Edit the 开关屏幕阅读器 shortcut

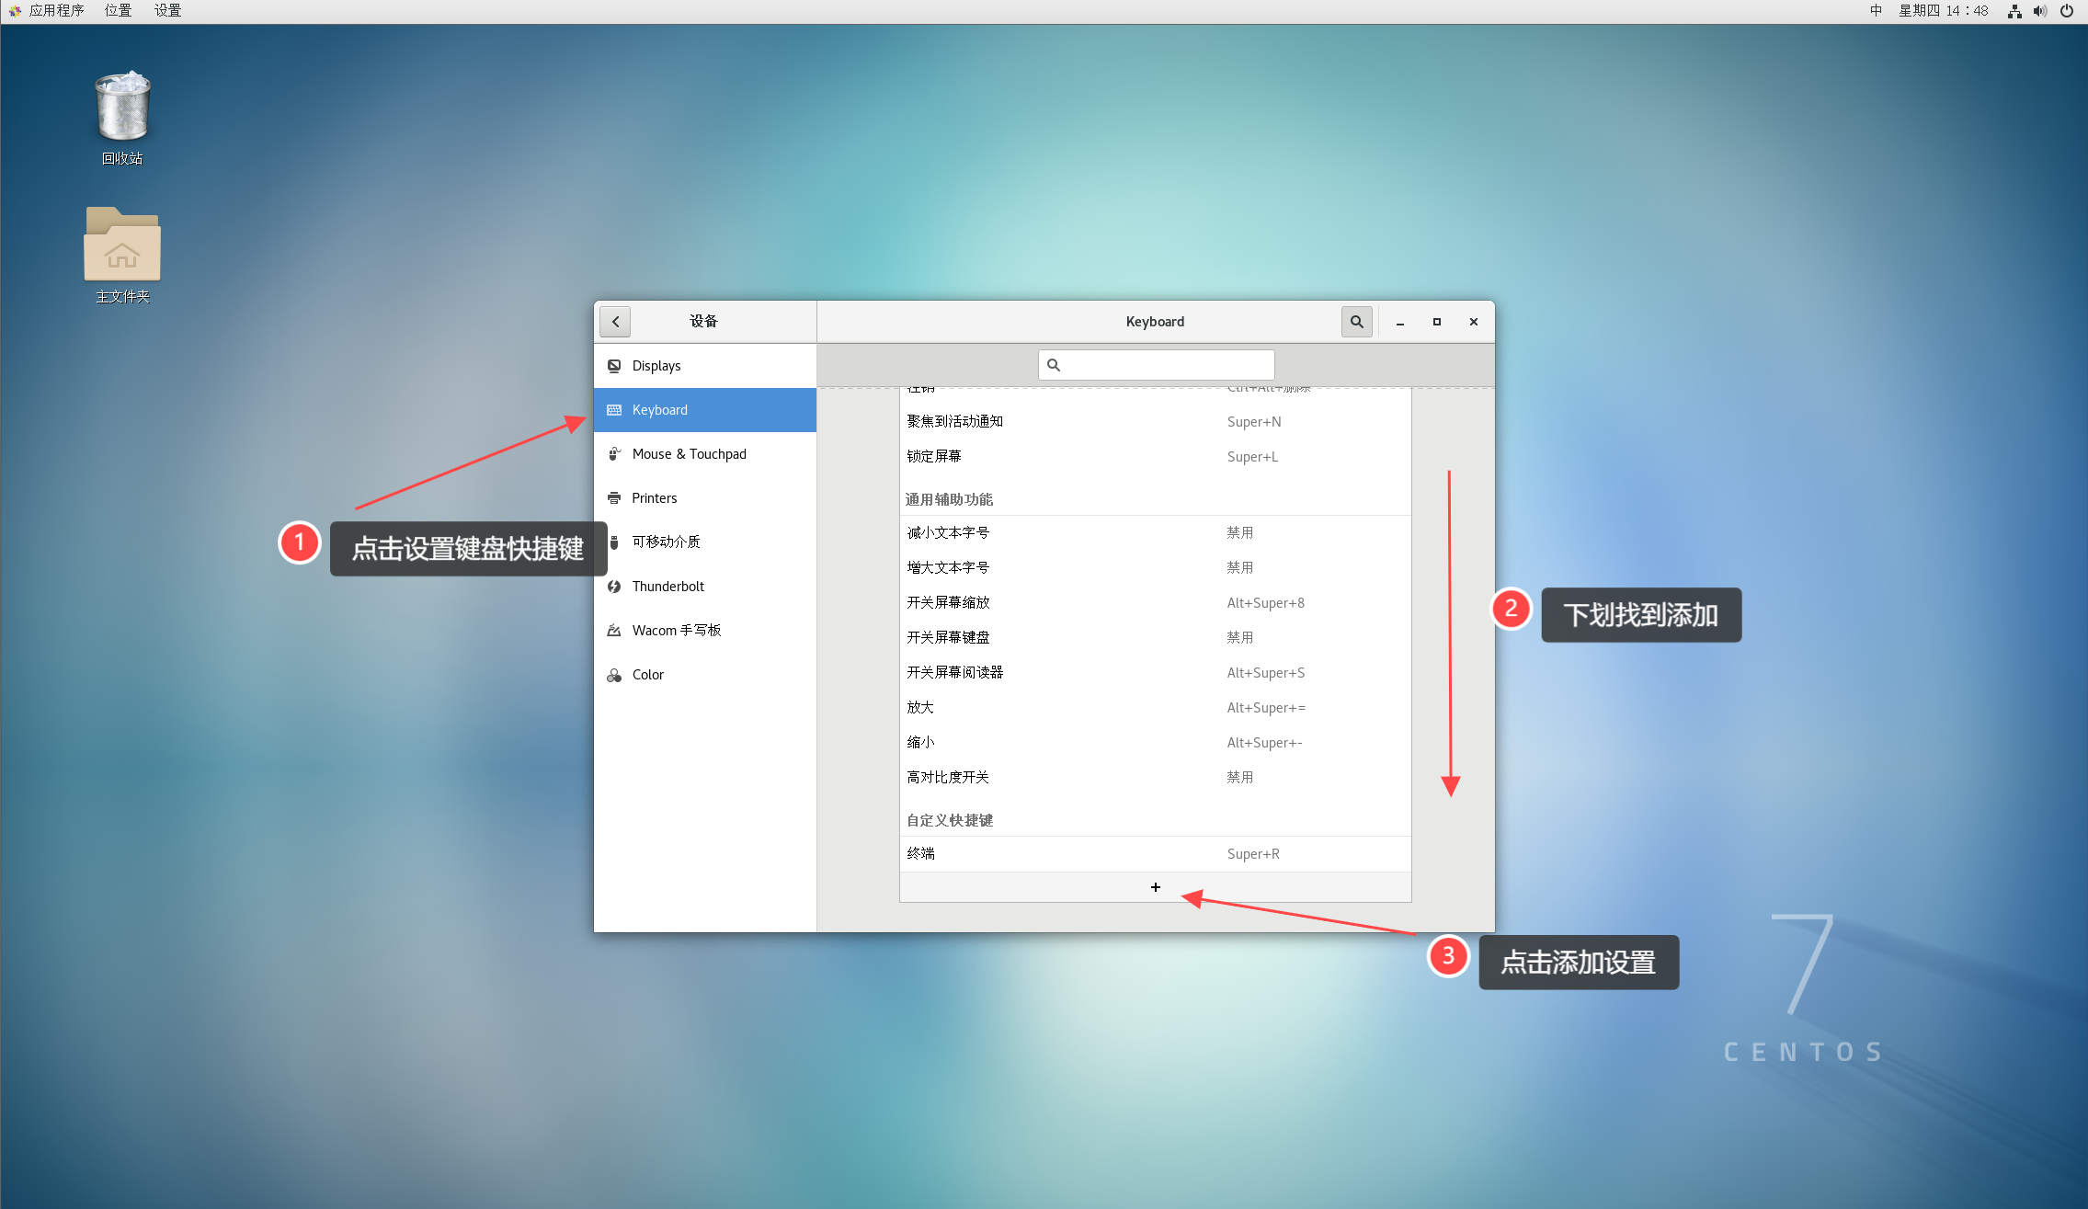(1156, 673)
